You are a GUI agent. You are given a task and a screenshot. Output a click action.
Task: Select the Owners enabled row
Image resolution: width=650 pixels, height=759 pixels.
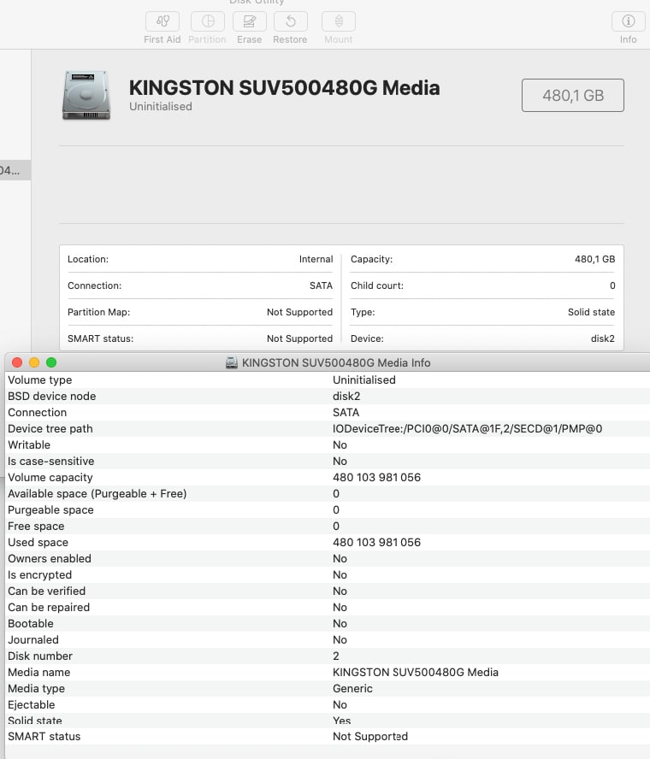pyautogui.click(x=328, y=559)
